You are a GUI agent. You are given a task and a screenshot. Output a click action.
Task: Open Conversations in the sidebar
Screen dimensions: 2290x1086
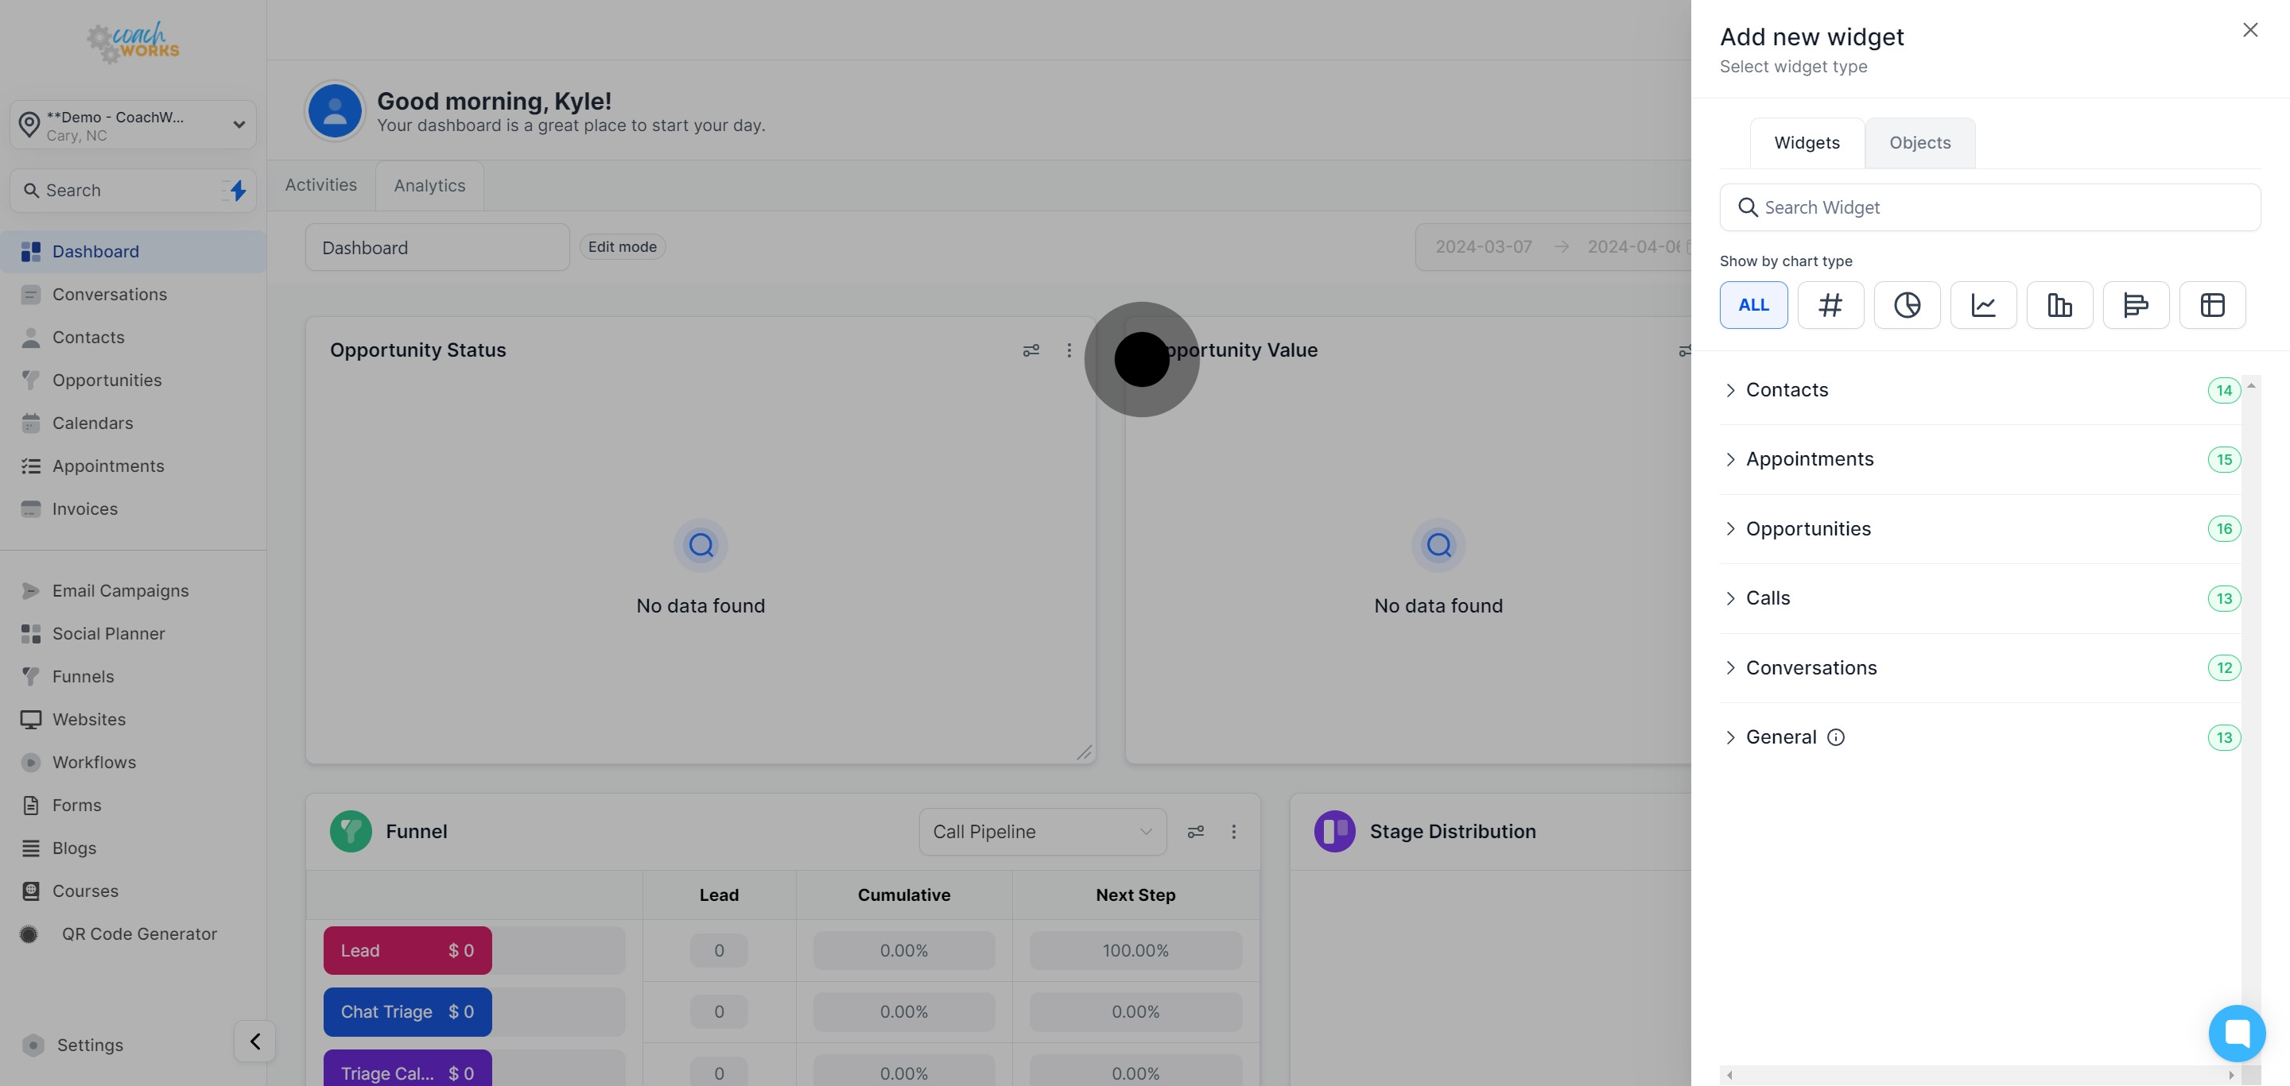click(110, 294)
